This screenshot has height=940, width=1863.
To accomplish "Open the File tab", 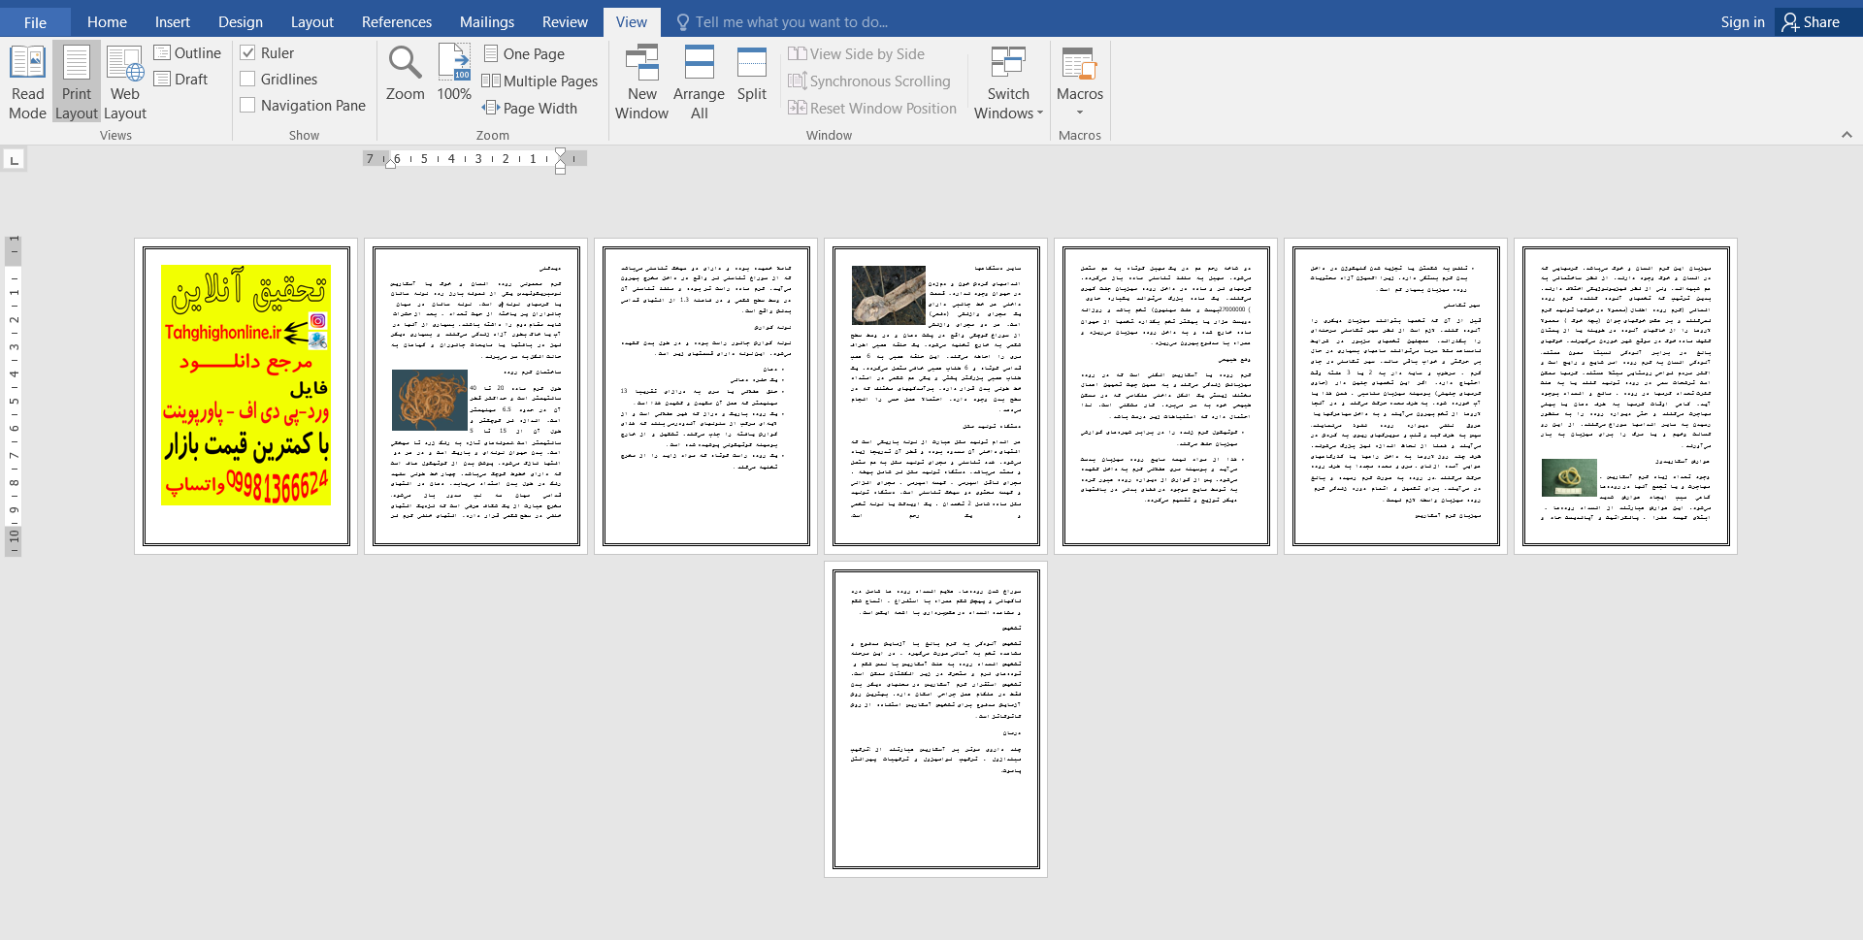I will coord(35,22).
